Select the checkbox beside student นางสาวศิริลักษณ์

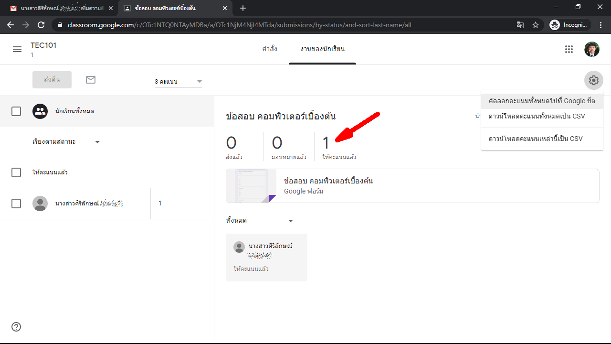pyautogui.click(x=16, y=204)
